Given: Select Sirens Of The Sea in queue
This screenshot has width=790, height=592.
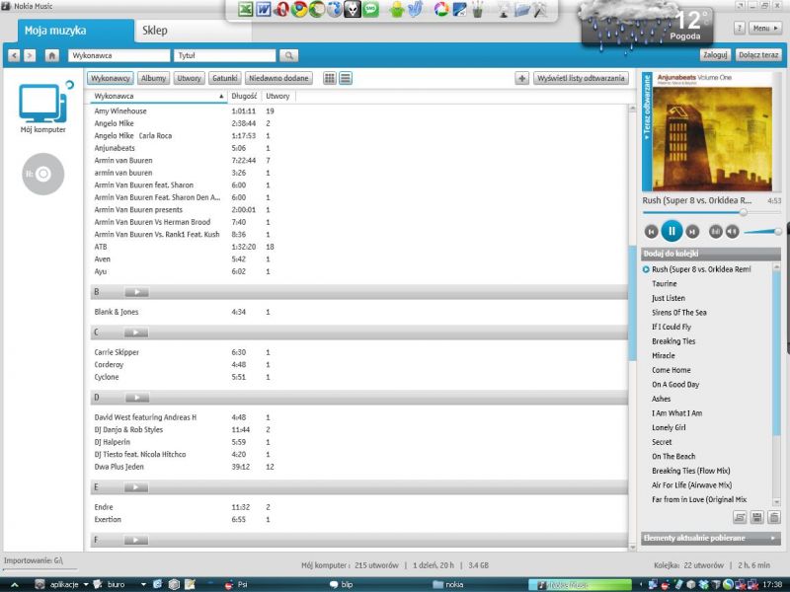Looking at the screenshot, I should [679, 313].
